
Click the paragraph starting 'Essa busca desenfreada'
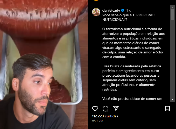(x=132, y=78)
